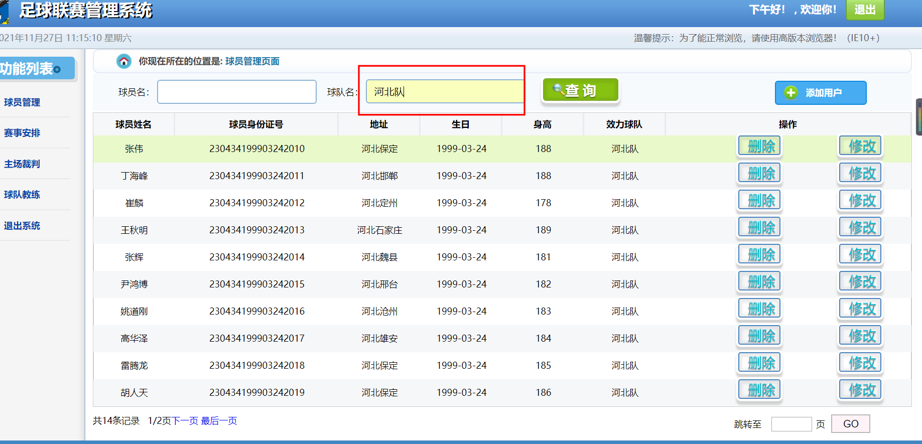Viewport: 922px width, 444px height.
Task: Click the 跳转至 page number field
Action: (x=792, y=424)
